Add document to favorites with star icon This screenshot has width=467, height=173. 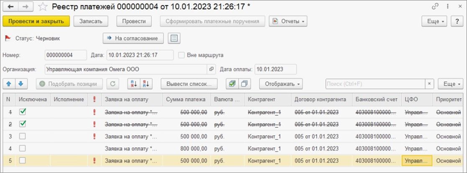pyautogui.click(x=42, y=6)
